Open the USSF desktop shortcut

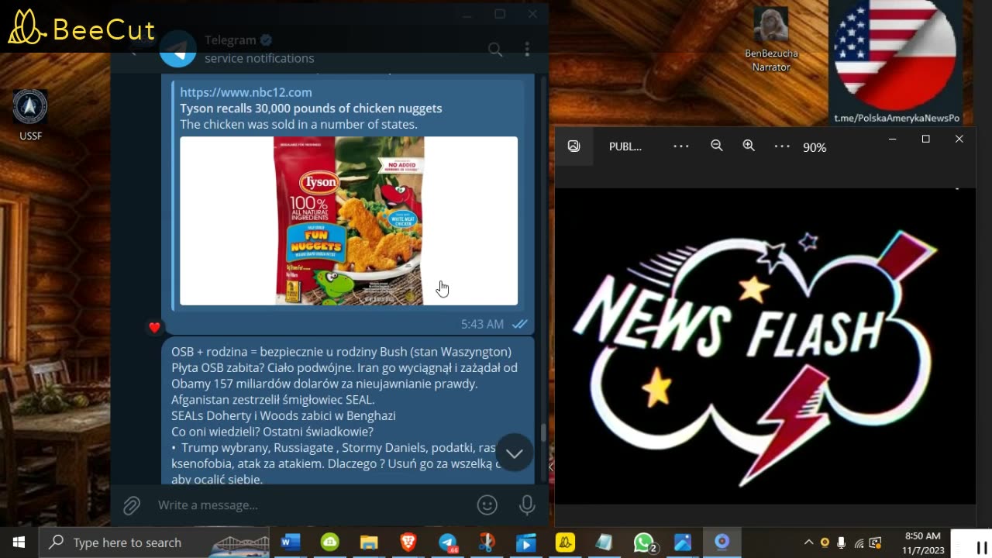coord(30,115)
